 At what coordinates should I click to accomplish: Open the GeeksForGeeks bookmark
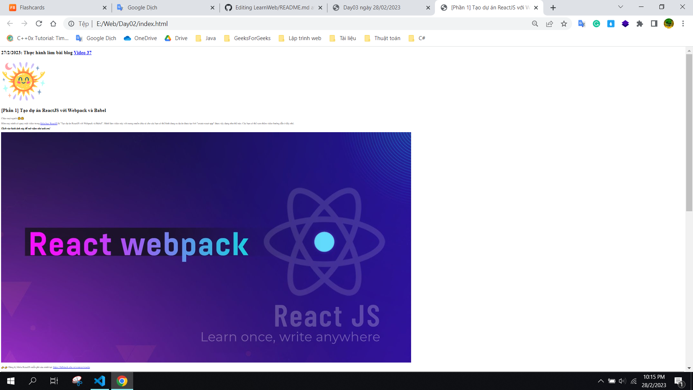252,38
